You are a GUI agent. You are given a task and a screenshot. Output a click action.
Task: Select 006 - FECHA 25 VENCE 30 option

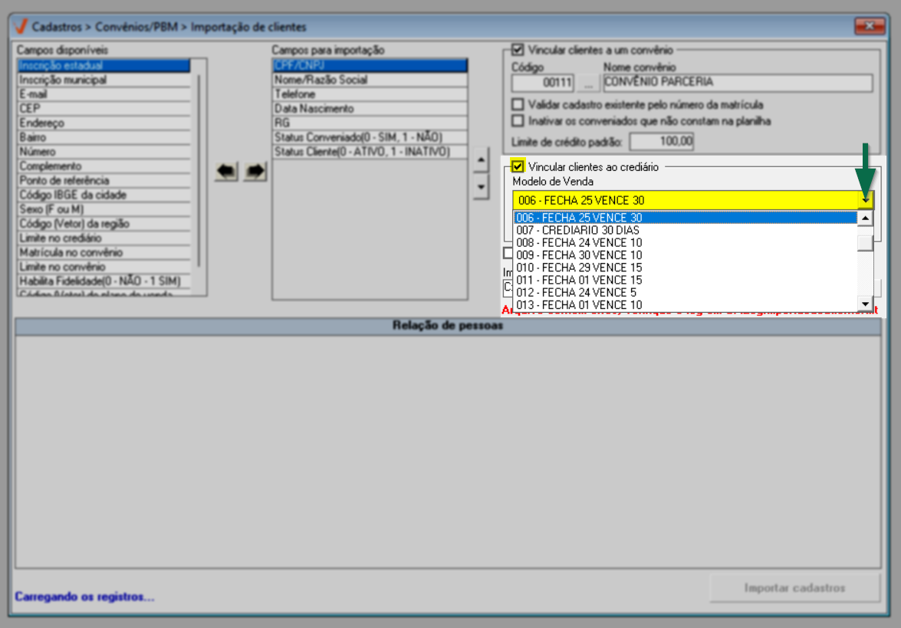[685, 218]
